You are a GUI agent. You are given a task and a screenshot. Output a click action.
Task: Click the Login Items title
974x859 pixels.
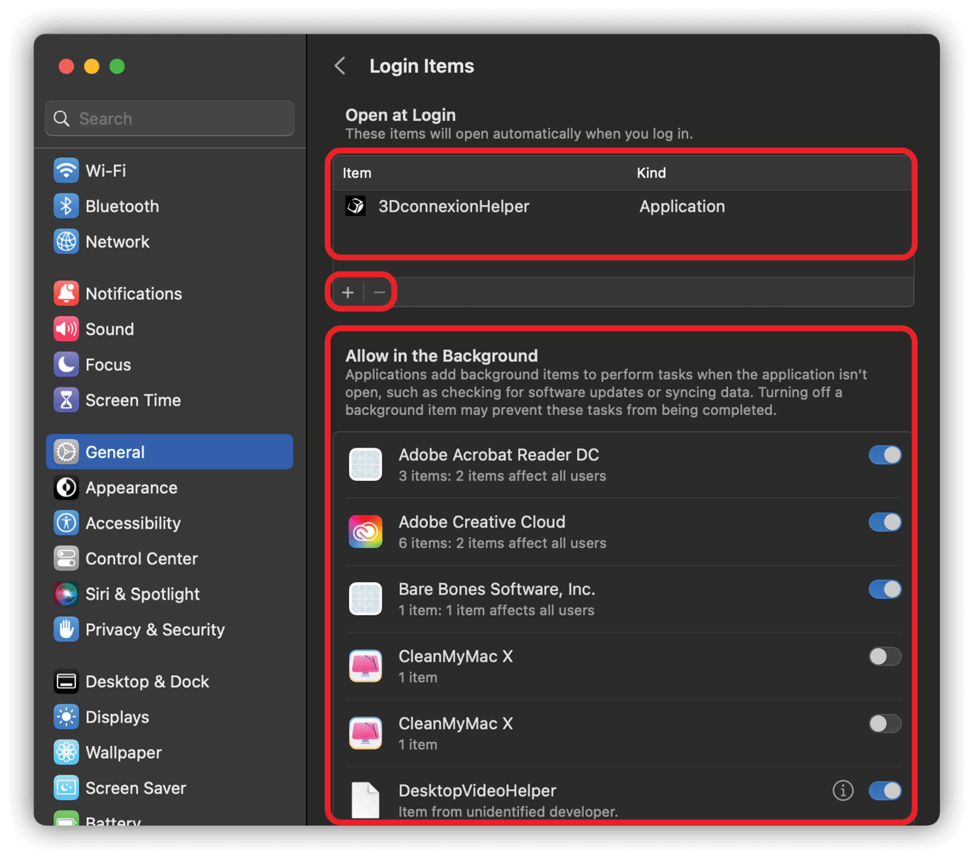(422, 66)
